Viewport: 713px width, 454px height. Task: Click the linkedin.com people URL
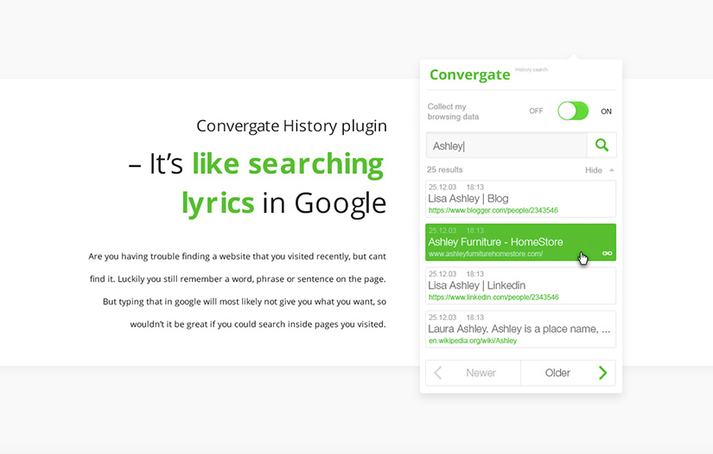(x=493, y=297)
